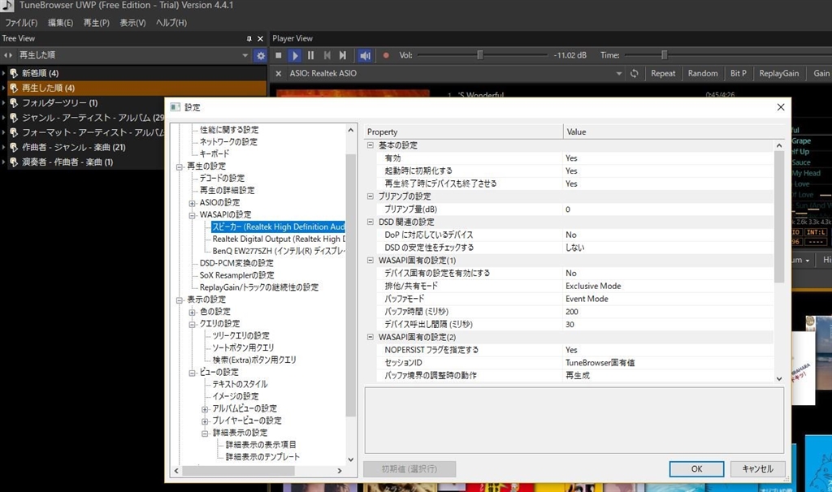Click the refresh icon beside Repeat
The image size is (832, 492).
[x=635, y=74]
